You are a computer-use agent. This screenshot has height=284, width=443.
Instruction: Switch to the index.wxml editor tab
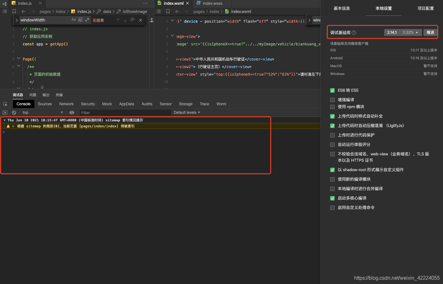tap(174, 3)
